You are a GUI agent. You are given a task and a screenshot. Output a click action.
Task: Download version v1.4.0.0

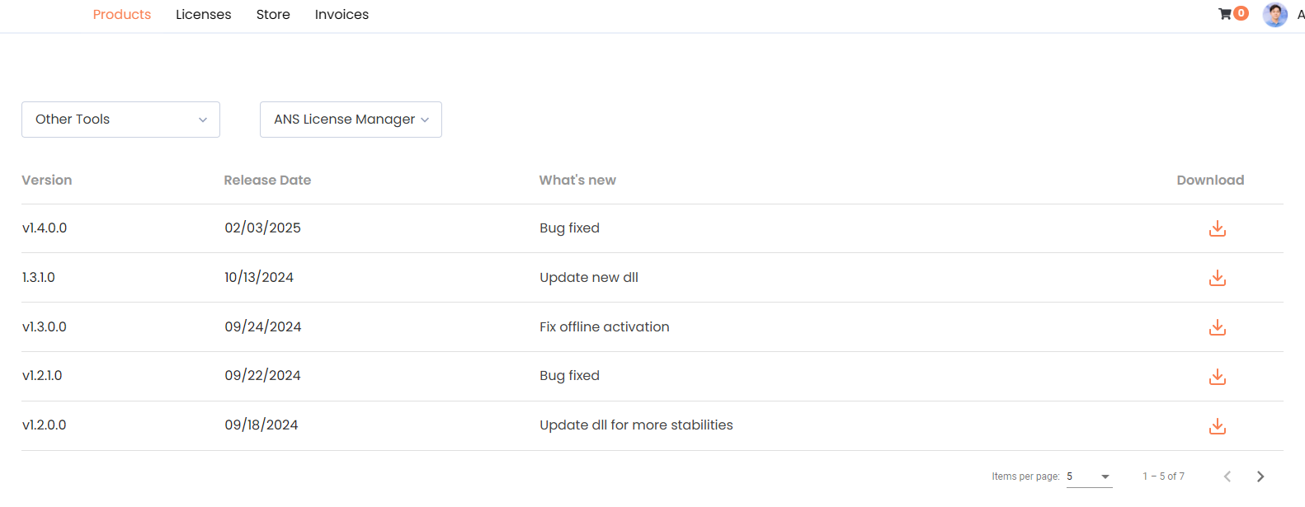(x=1217, y=228)
